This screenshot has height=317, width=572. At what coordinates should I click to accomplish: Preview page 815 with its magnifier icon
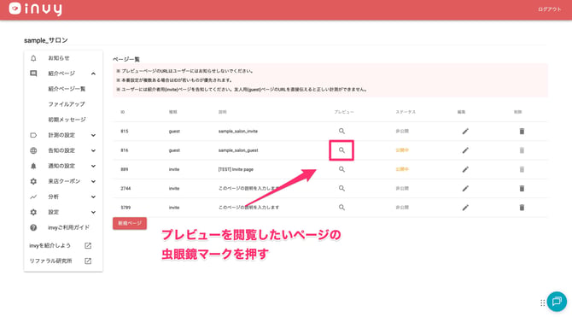coord(341,131)
